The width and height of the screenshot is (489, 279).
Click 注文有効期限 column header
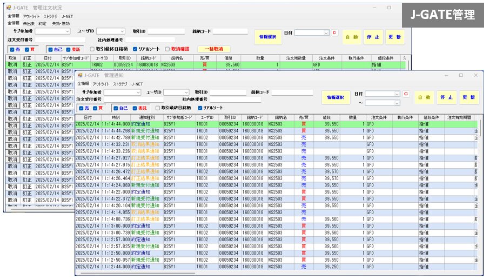(x=459, y=118)
